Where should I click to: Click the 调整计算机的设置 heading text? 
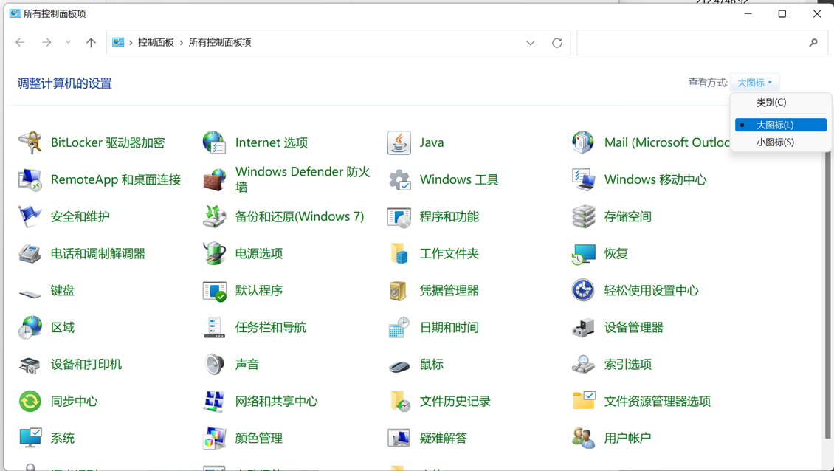click(x=64, y=83)
